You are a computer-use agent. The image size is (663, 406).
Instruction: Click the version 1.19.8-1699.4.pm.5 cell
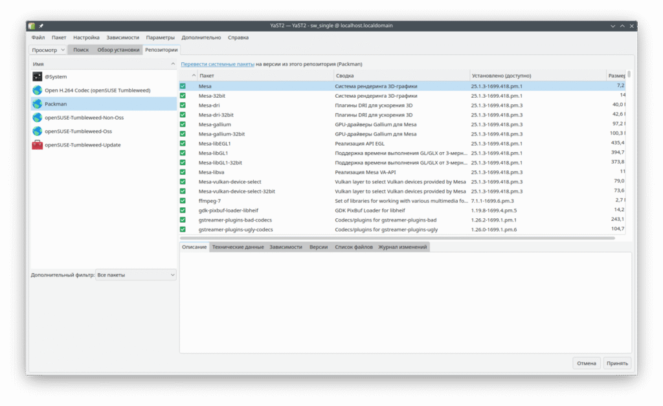tap(494, 210)
